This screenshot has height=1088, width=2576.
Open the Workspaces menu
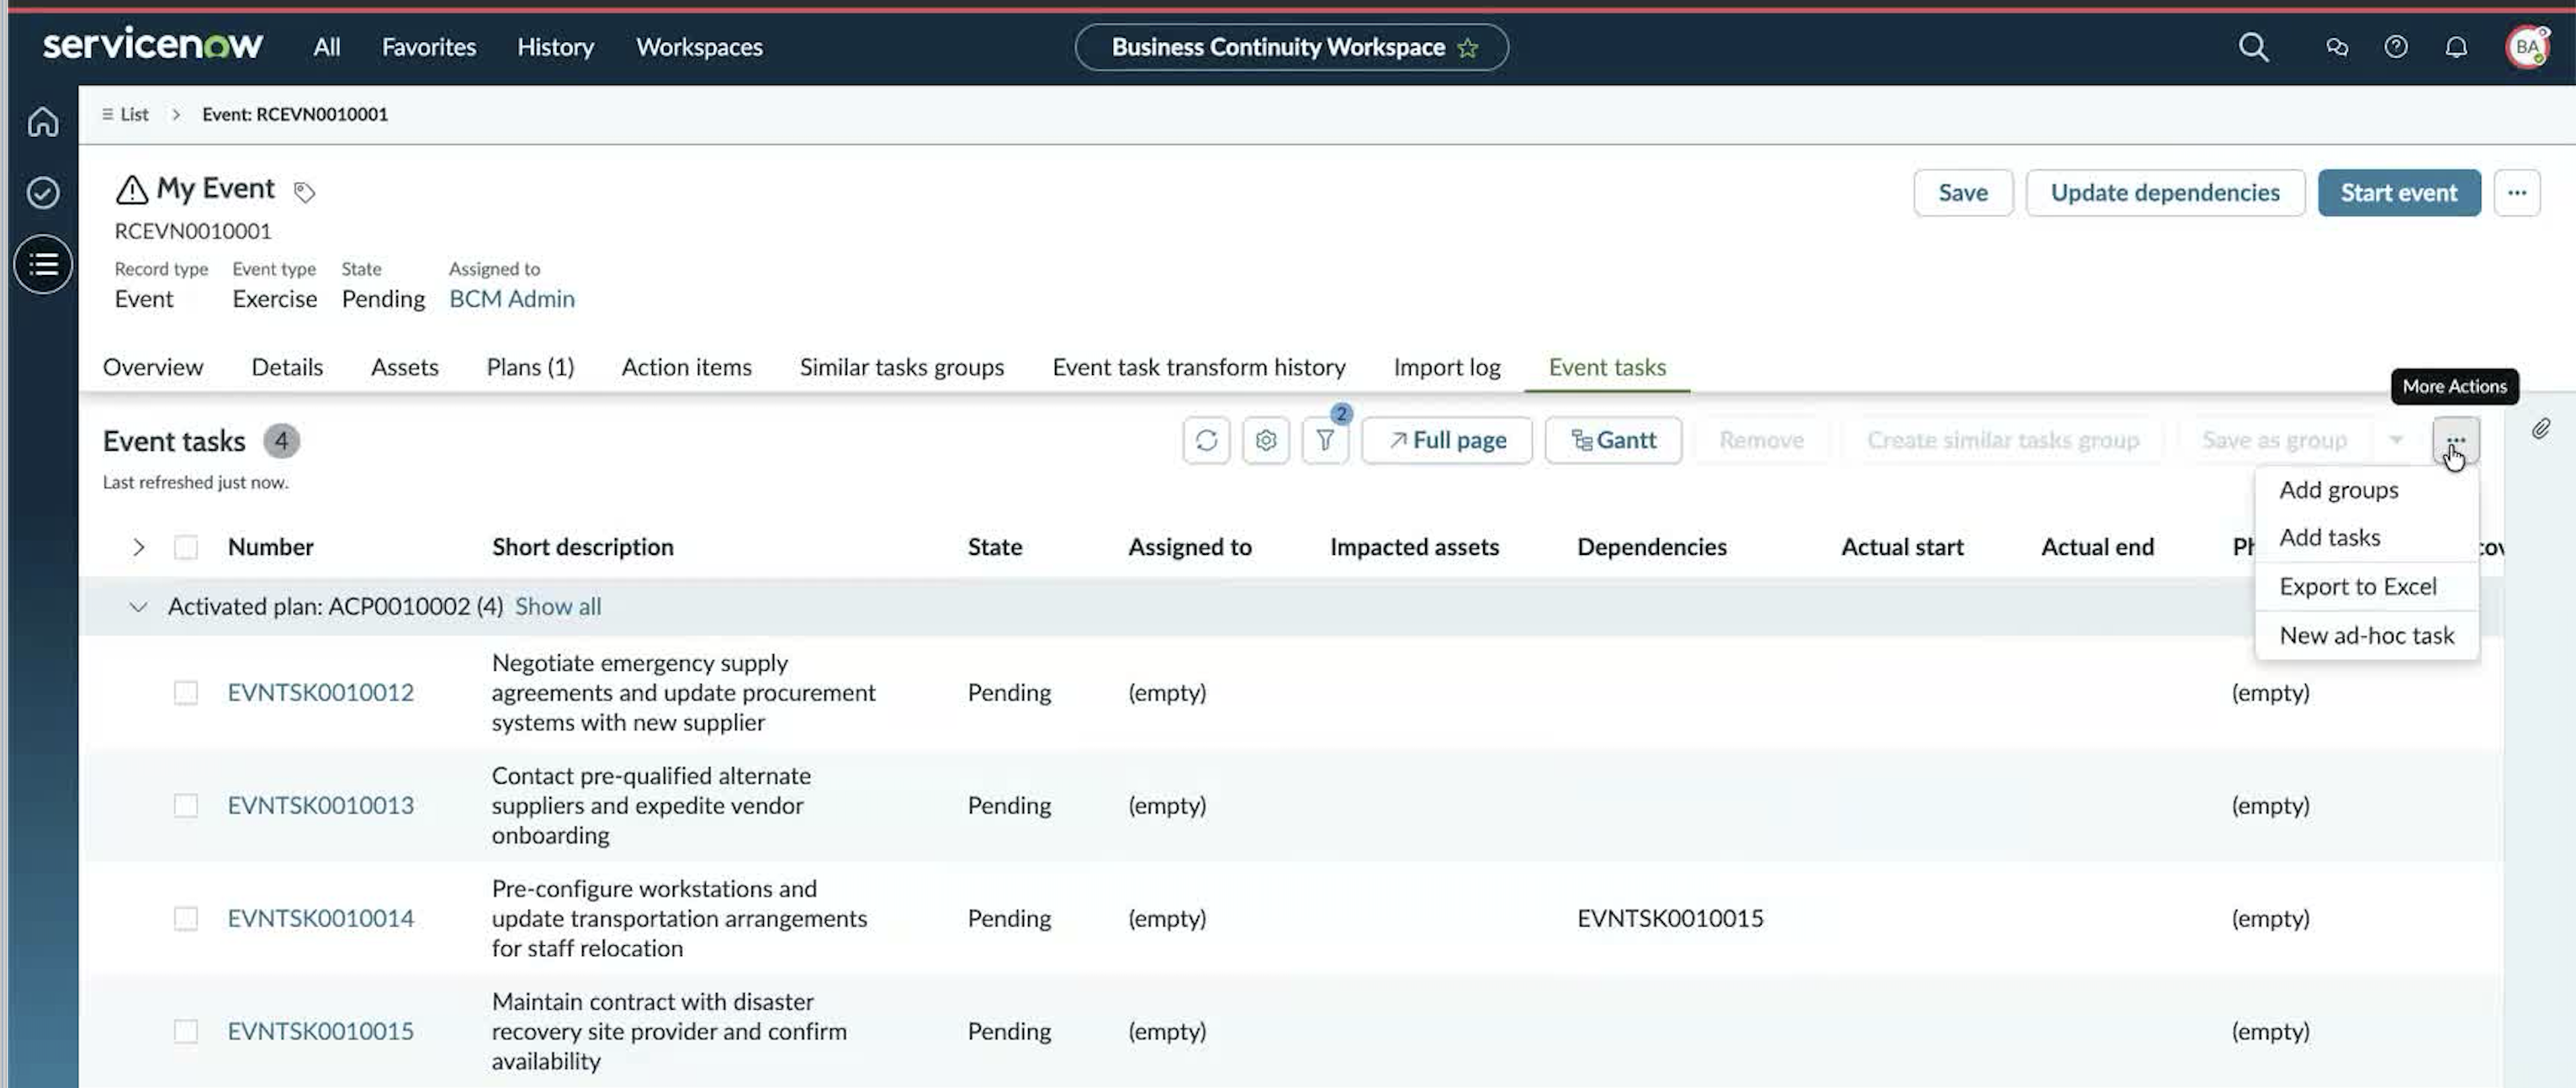(x=699, y=47)
